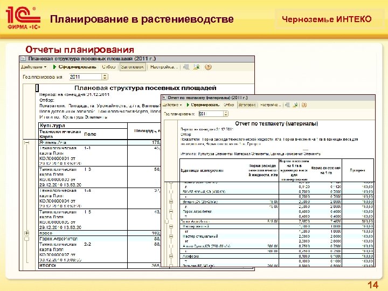
Task: Click year 2011 field in Плановая структура window
Action: click(86, 77)
